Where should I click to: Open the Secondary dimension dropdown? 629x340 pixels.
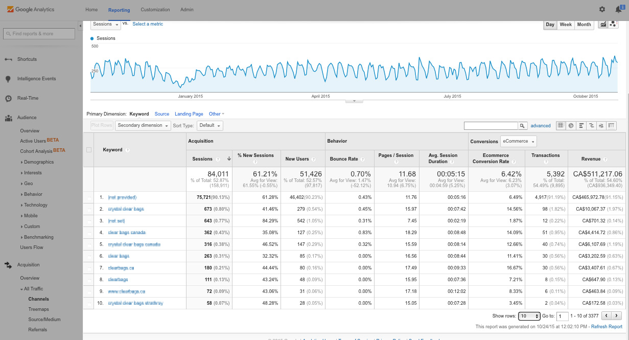143,125
